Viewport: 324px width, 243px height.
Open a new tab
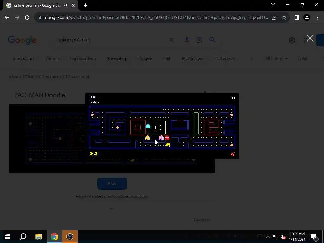tap(85, 5)
